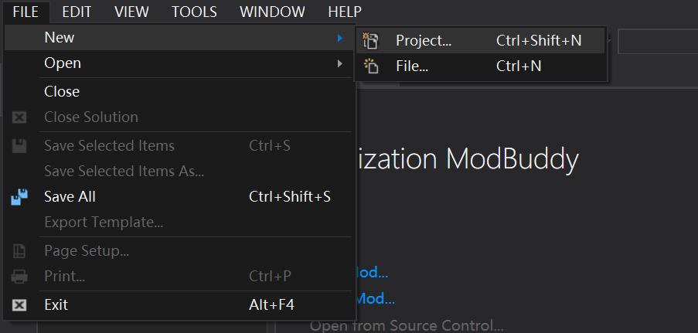
Task: Choose Save Selected Items
Action: click(x=179, y=145)
